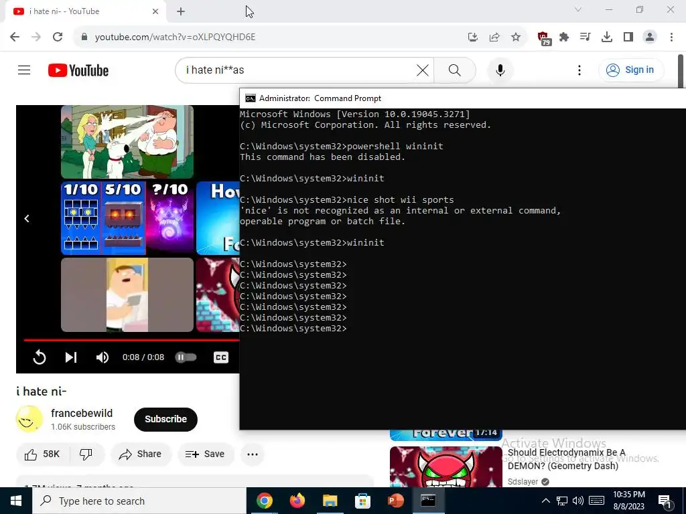Open the Extensions puzzle piece menu
This screenshot has width=686, height=514.
pyautogui.click(x=564, y=37)
